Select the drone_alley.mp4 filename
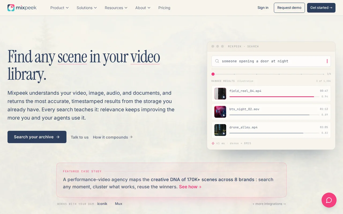The height and width of the screenshot is (214, 343). coord(243,127)
